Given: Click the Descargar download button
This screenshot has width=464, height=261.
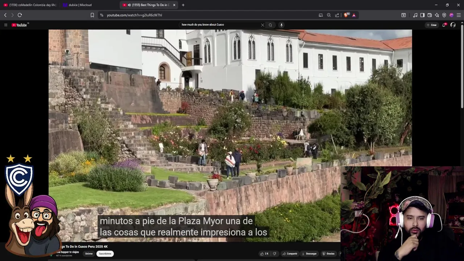Looking at the screenshot, I should 309,254.
